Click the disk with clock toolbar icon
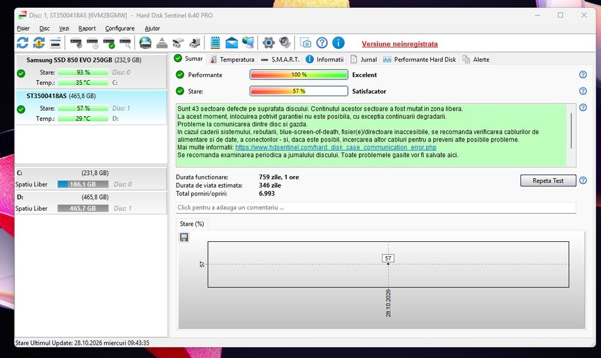Image resolution: width=601 pixels, height=358 pixels. [93, 43]
